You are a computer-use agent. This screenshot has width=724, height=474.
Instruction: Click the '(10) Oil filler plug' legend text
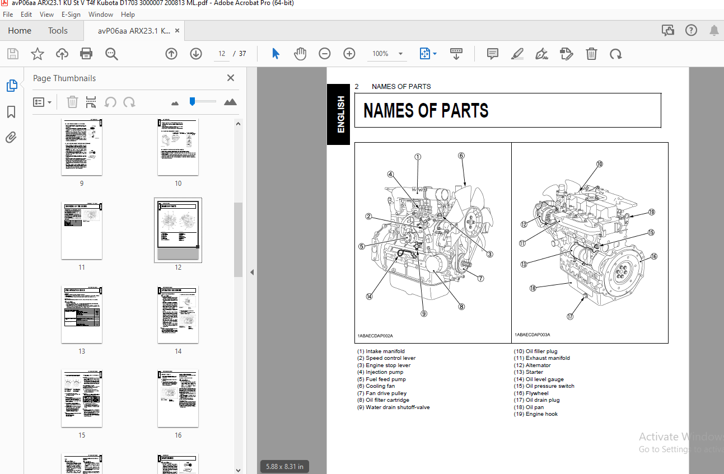tap(535, 351)
